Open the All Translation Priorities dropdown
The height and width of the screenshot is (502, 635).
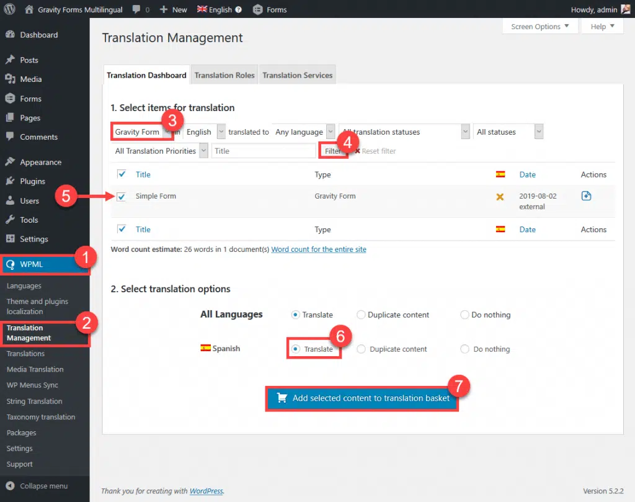click(x=159, y=151)
